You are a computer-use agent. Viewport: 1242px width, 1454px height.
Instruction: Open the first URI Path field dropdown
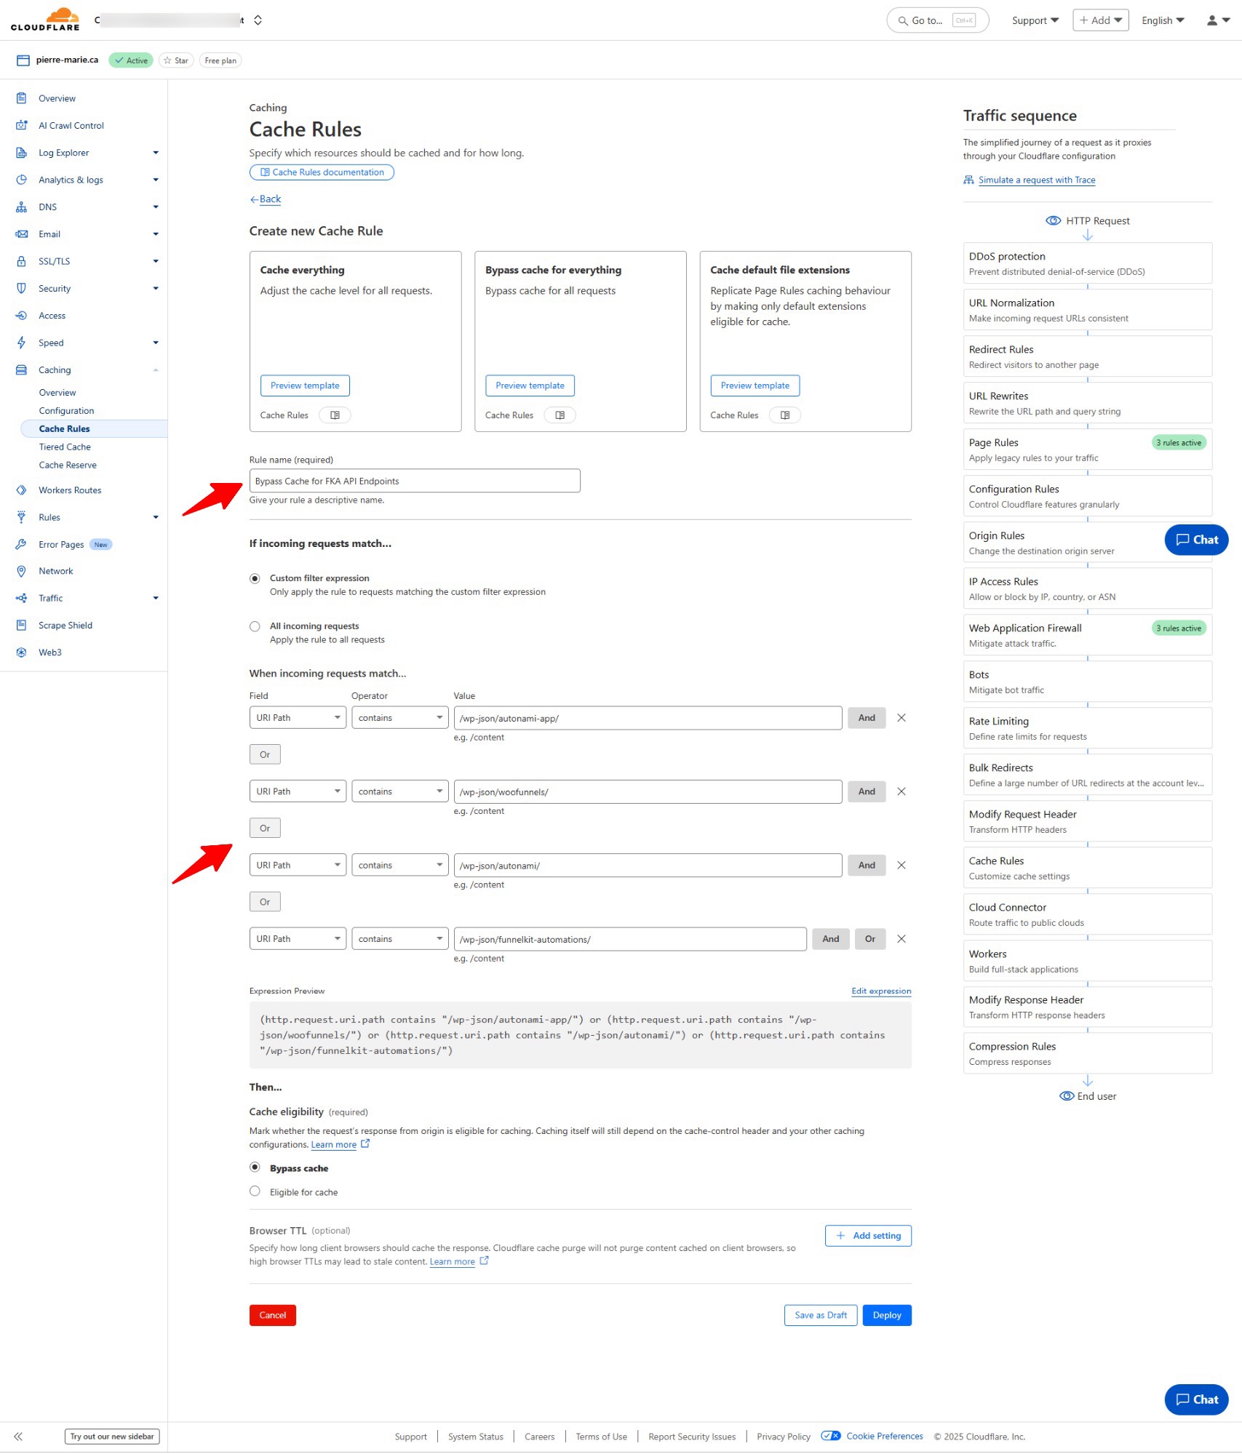tap(297, 717)
